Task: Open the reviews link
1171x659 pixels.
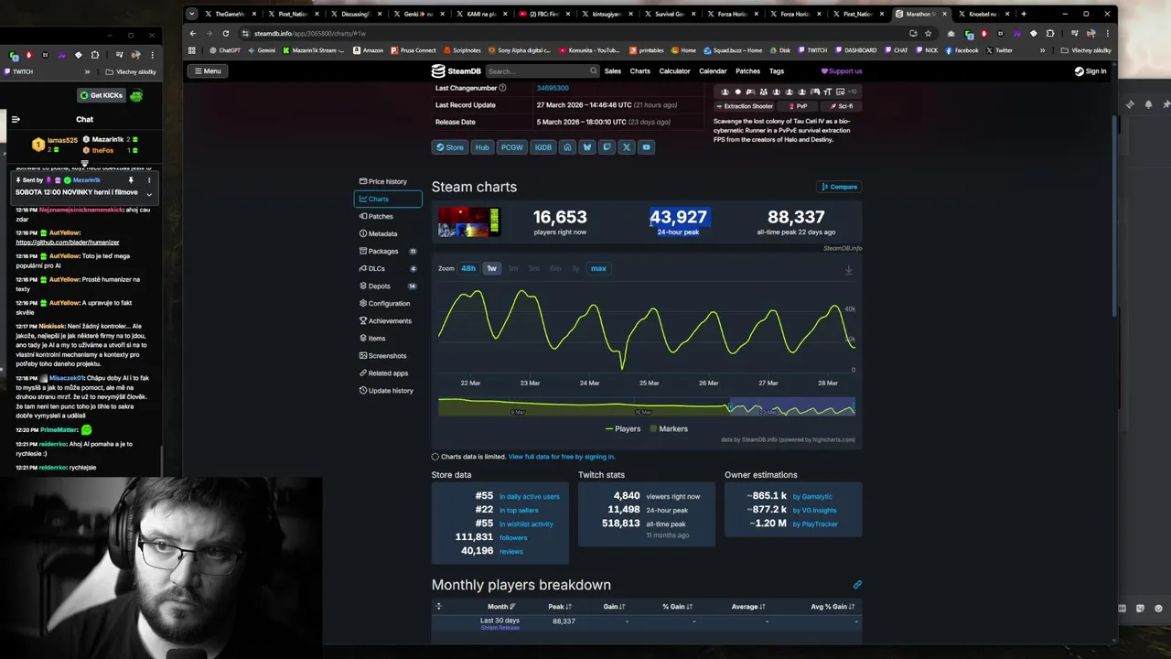Action: click(511, 551)
